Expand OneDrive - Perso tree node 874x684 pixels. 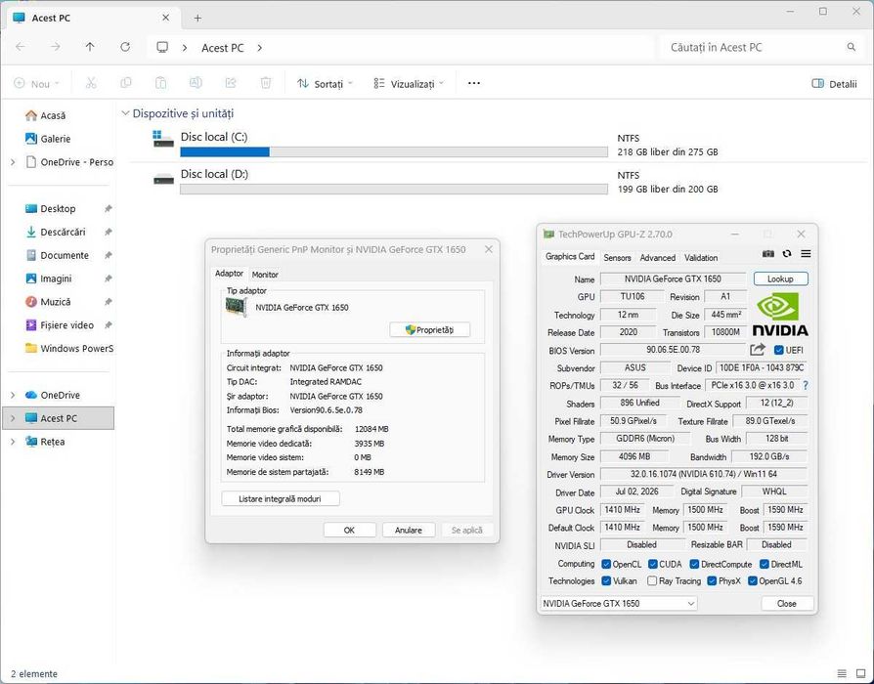tap(13, 162)
